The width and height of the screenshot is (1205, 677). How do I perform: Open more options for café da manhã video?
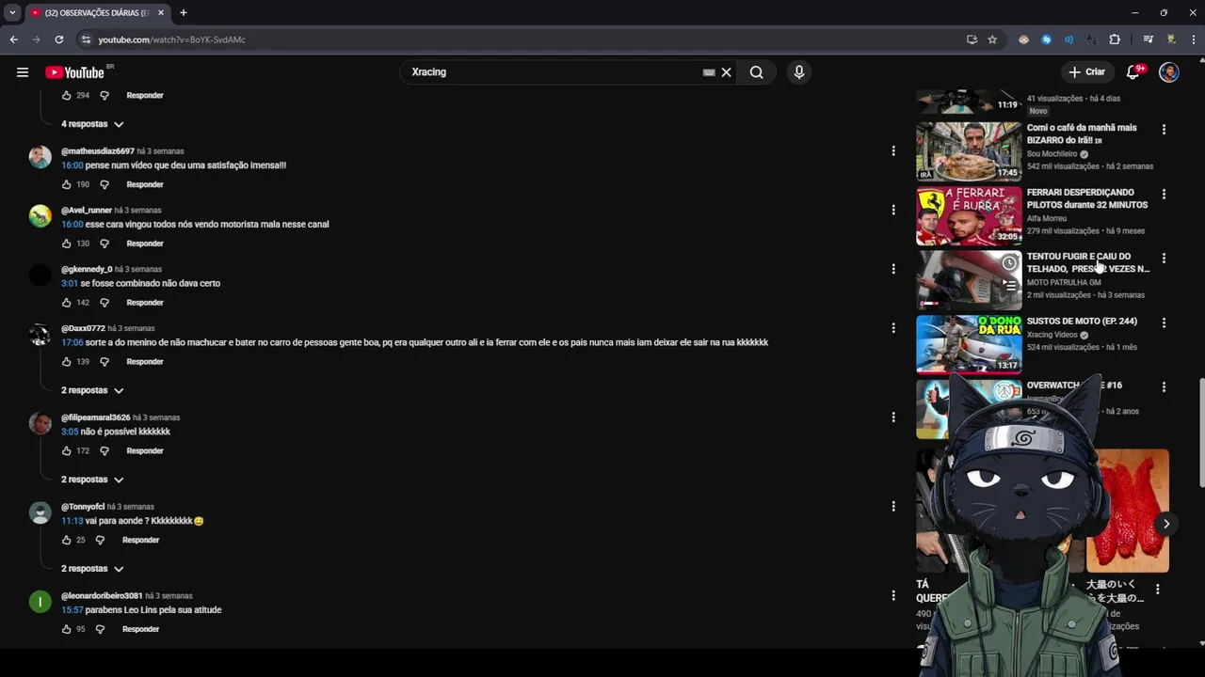point(1164,130)
